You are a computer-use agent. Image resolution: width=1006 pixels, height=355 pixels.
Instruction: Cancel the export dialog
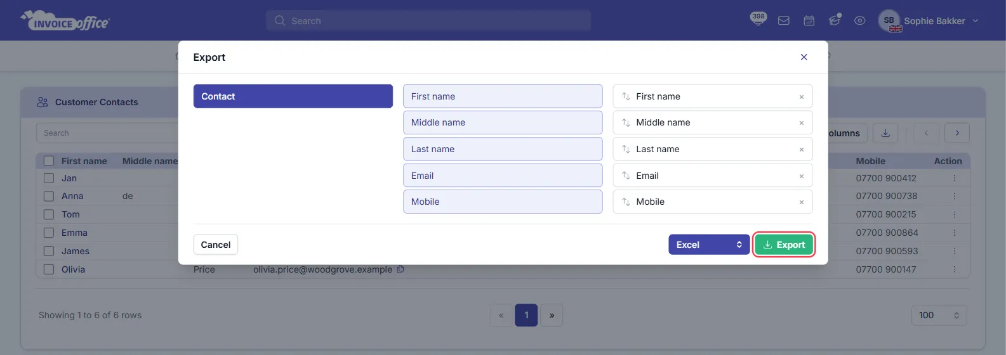click(216, 245)
